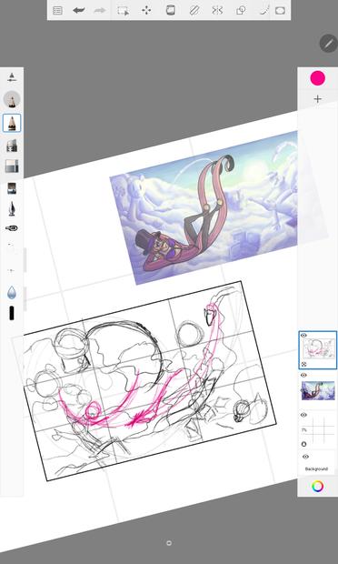Screen dimensions: 338x564
Task: Select the grid lines layer thumbnail
Action: coord(319,430)
